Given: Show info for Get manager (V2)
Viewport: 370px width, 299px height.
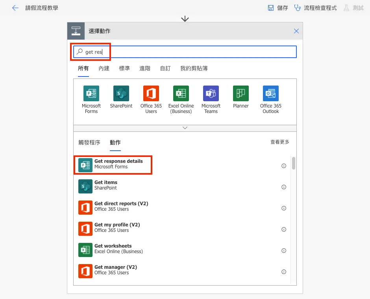Looking at the screenshot, I should click(x=284, y=272).
